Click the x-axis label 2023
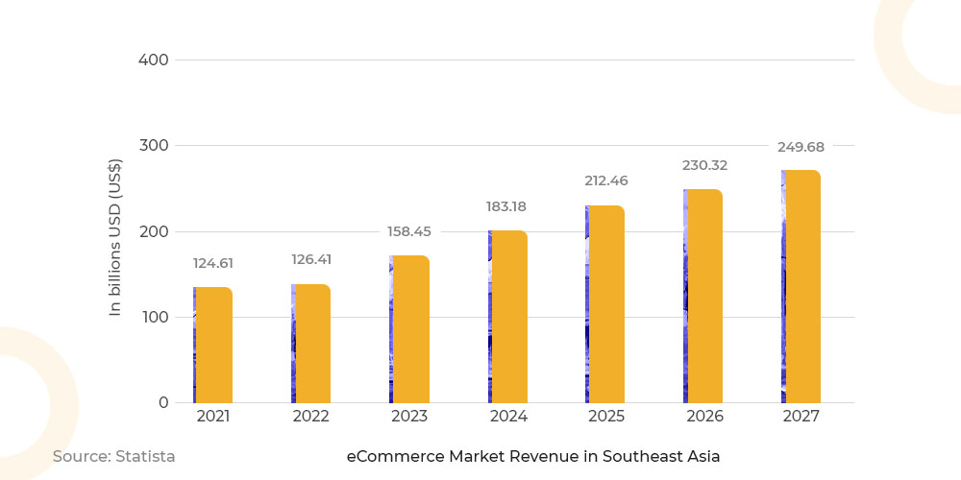 pyautogui.click(x=409, y=417)
